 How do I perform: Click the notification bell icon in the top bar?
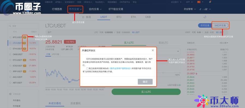[210, 2]
